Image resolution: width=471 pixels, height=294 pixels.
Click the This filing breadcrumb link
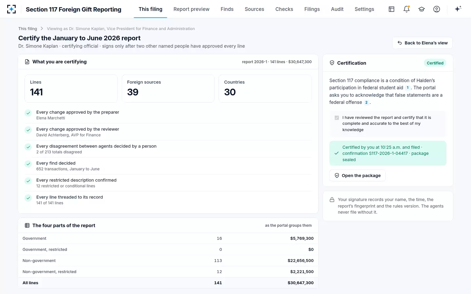tap(28, 29)
